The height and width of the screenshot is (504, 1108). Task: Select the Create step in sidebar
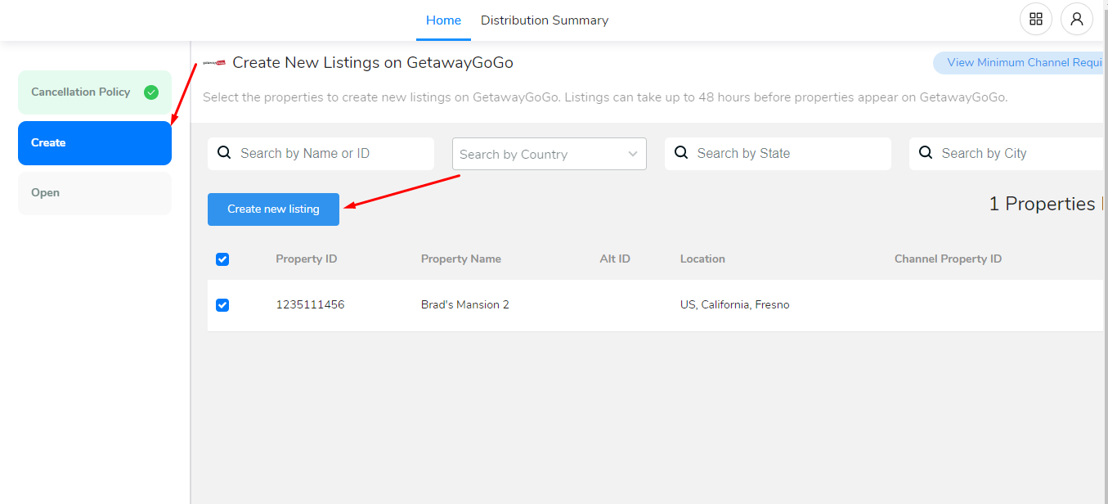pos(95,143)
